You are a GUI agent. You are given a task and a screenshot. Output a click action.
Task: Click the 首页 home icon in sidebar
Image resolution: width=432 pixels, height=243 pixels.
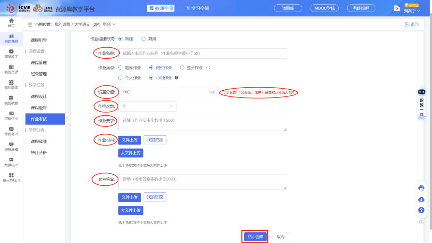pyautogui.click(x=11, y=21)
